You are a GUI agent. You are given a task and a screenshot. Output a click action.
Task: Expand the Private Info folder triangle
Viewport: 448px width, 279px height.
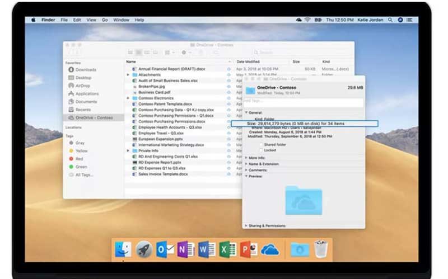(128, 150)
